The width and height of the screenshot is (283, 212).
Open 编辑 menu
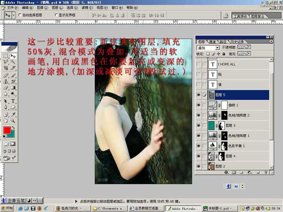(x=27, y=8)
